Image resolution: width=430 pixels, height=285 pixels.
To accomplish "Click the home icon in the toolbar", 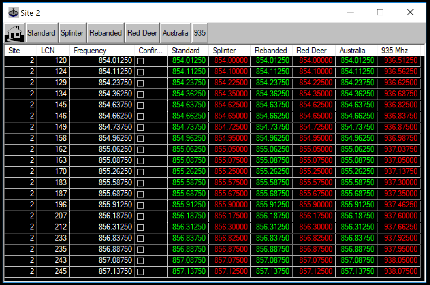I will (15, 33).
